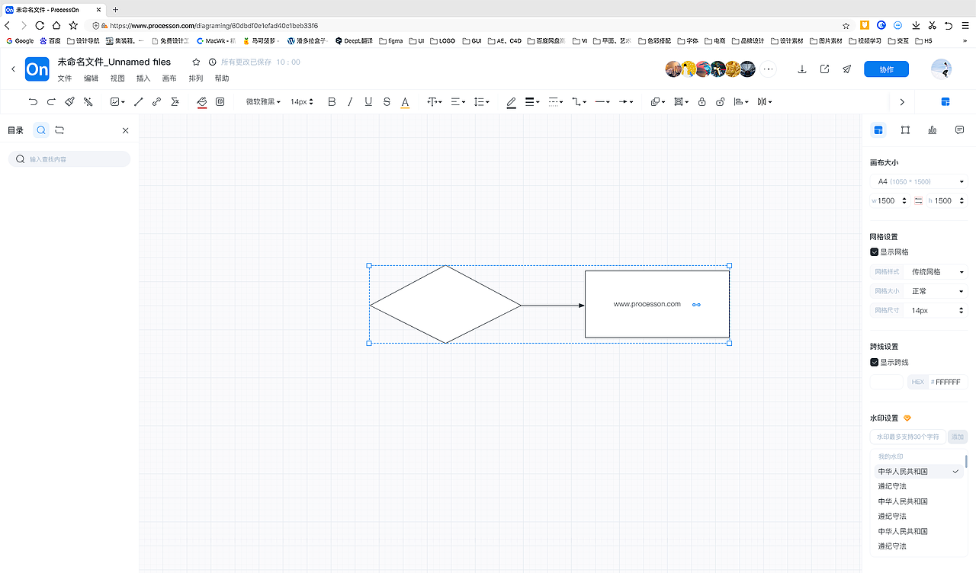Open the fill color bucket tool
The width and height of the screenshot is (976, 573).
202,102
